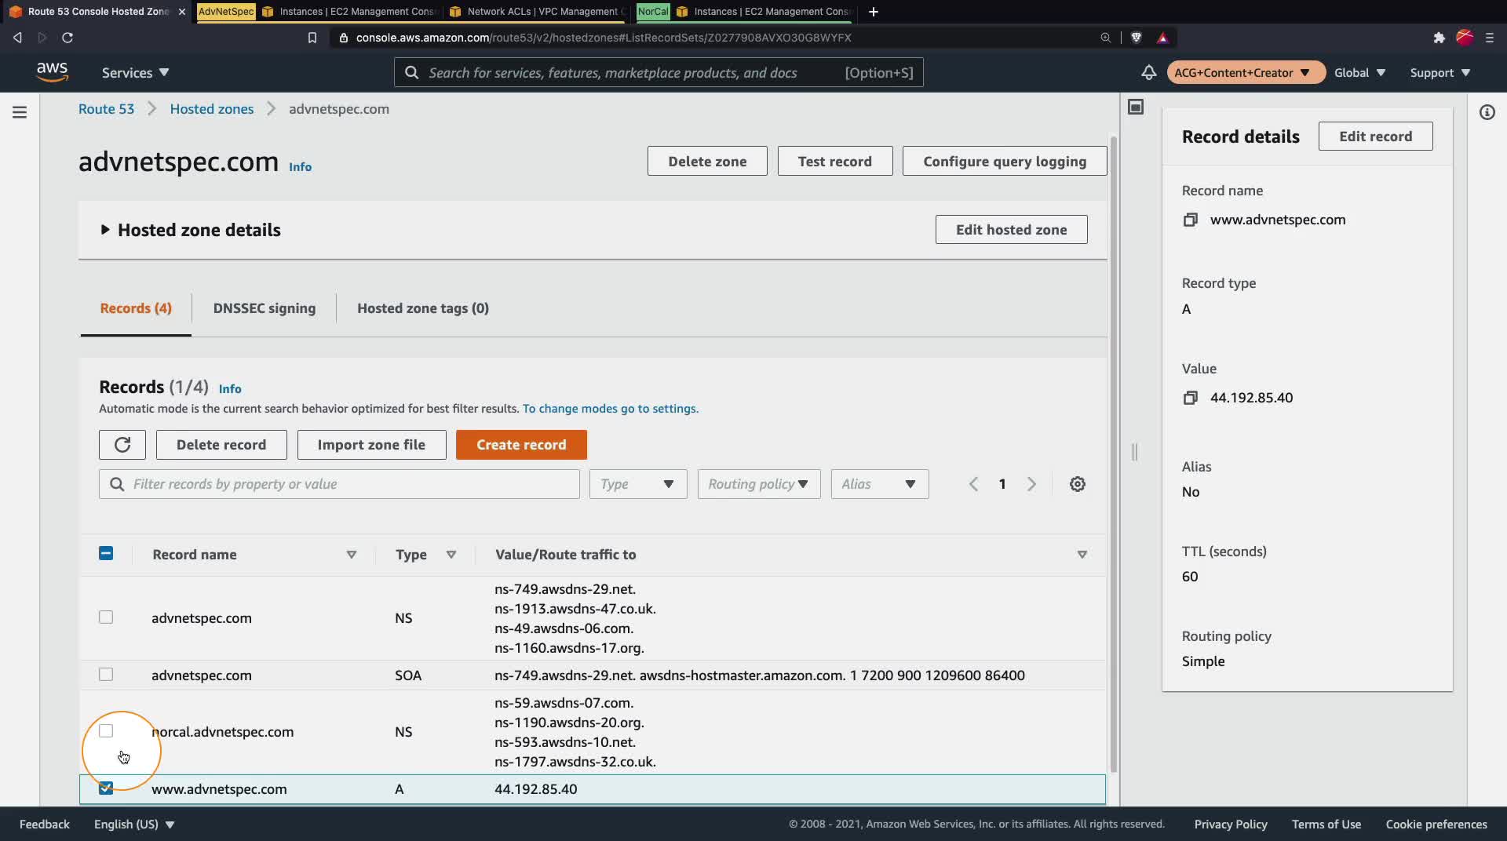Open the Routing policy filter dropdown
This screenshot has width=1507, height=841.
759,484
